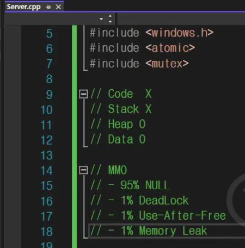Image resolution: width=245 pixels, height=248 pixels.
Task: Click line number 12 in the gutter
Action: [47, 140]
